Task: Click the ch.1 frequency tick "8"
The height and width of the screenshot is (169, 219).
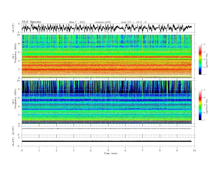Action: 19,44
